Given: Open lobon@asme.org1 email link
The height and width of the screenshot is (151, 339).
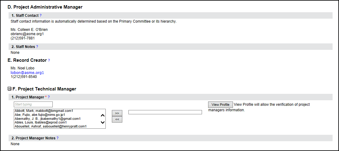Looking at the screenshot, I should [x=27, y=73].
